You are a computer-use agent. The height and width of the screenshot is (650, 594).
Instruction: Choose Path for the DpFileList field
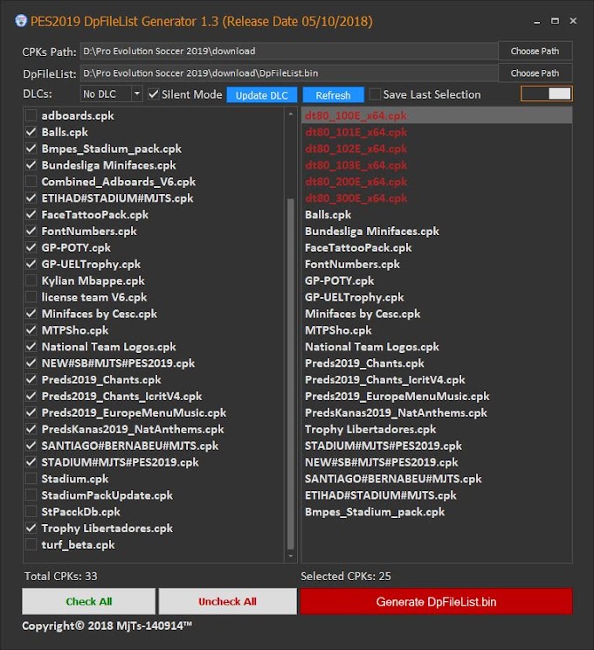pyautogui.click(x=535, y=73)
